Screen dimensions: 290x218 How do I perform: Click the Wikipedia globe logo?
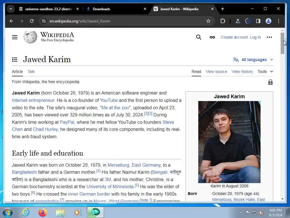tap(30, 37)
